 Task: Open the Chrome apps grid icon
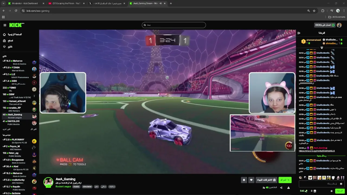pyautogui.click(x=3, y=17)
